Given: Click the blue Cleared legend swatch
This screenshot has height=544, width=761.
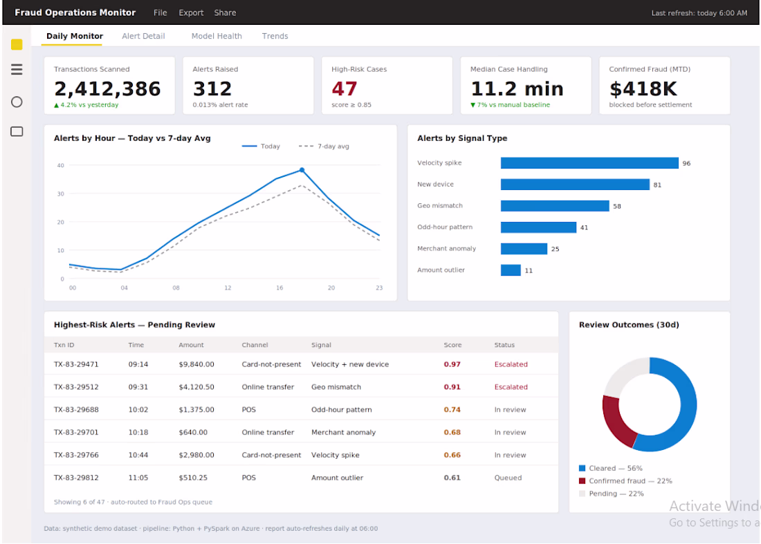Looking at the screenshot, I should point(582,469).
